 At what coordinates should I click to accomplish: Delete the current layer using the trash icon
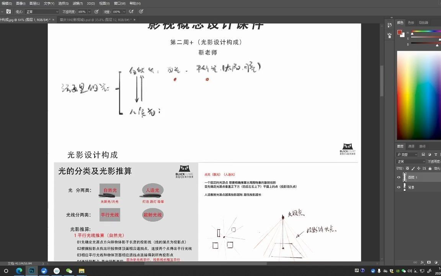point(441,262)
